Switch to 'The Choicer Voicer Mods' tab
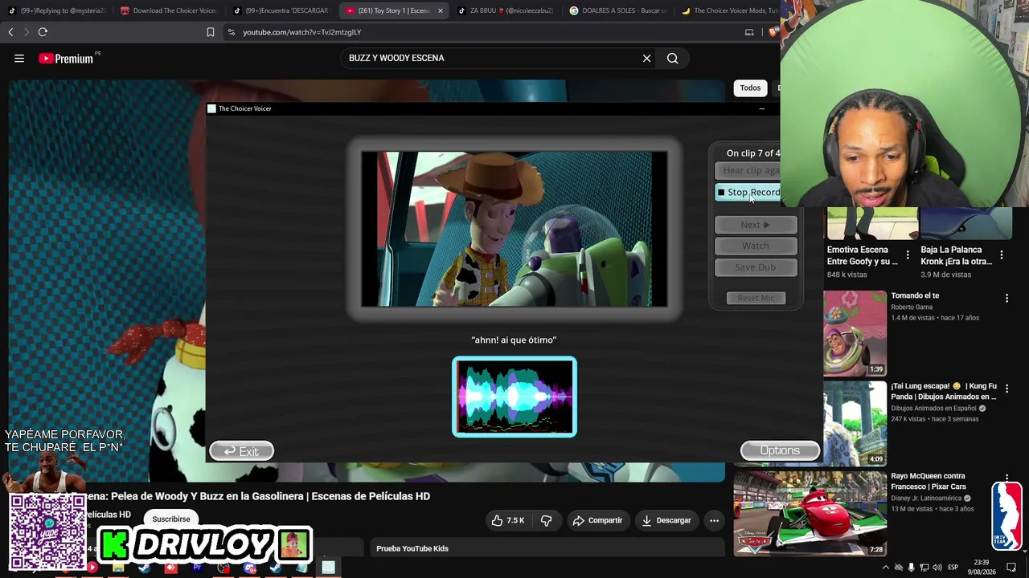Screen dimensions: 1029x578 728,10
